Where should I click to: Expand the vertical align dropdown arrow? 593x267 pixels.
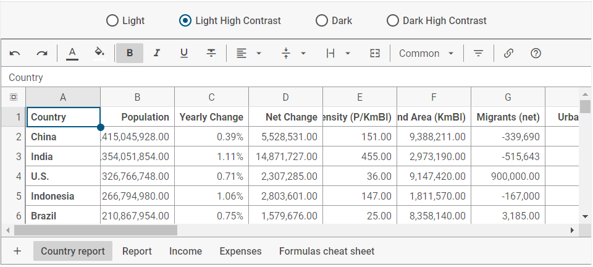point(303,53)
